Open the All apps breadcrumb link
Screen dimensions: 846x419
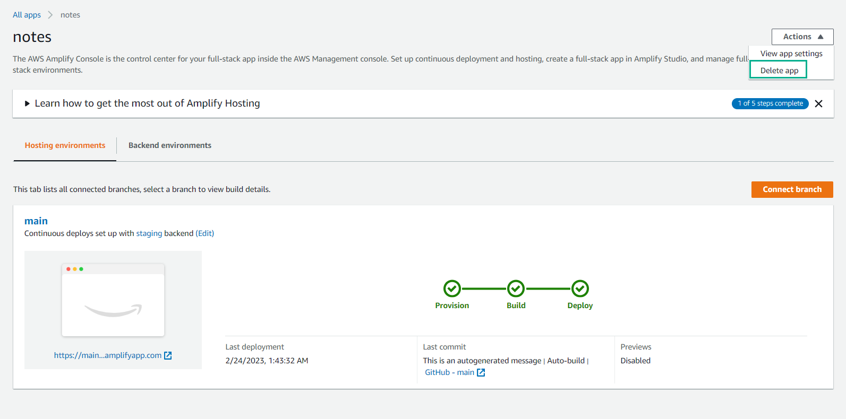coord(27,15)
